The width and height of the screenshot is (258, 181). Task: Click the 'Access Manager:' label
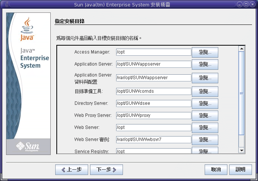92,52
